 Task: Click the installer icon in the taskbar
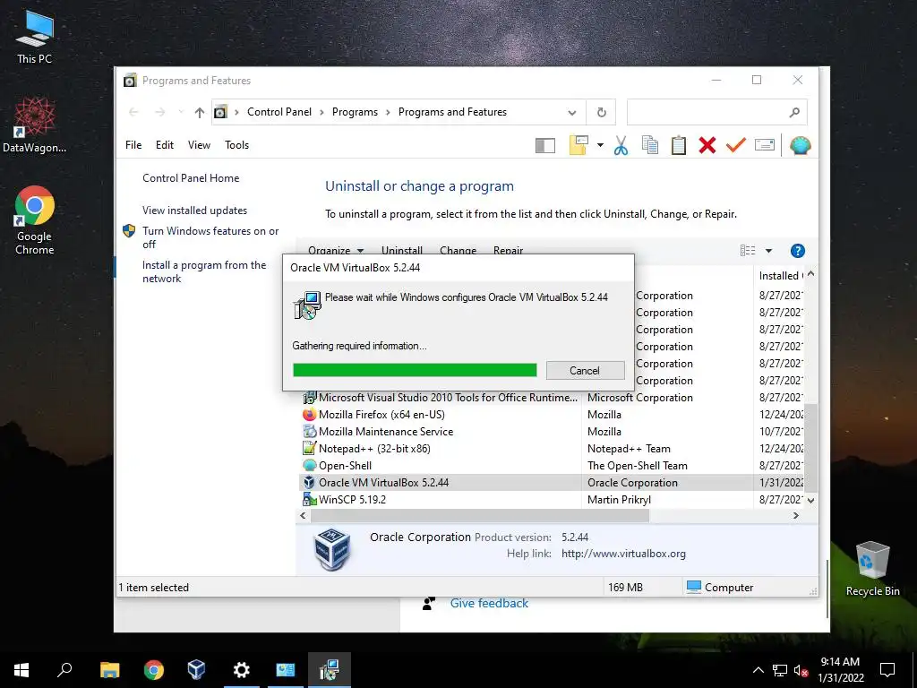click(330, 670)
